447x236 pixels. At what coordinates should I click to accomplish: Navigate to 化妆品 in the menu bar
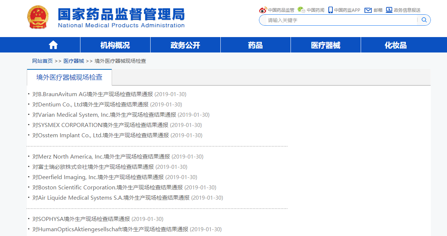tap(396, 45)
